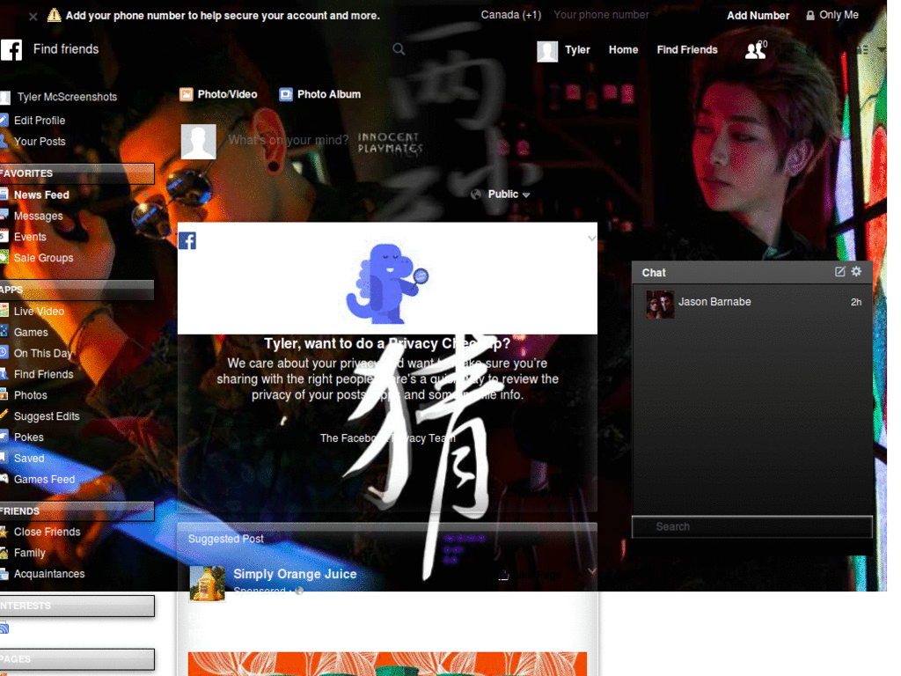
Task: Collapse the Privacy Checkup card chevron
Action: click(591, 237)
